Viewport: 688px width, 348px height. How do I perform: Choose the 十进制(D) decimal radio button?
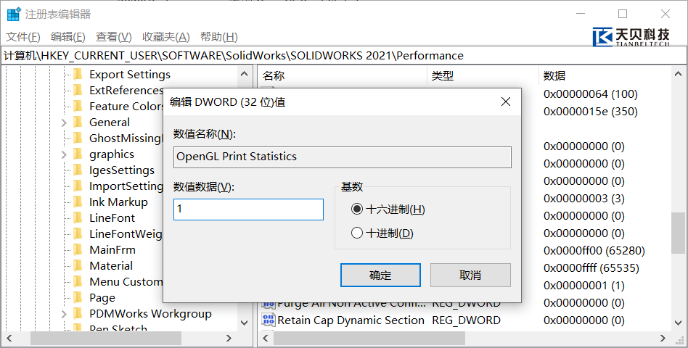click(x=357, y=233)
